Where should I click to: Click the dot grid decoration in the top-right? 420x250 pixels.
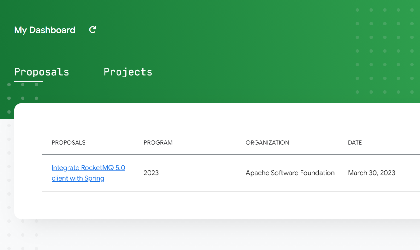coord(385,51)
